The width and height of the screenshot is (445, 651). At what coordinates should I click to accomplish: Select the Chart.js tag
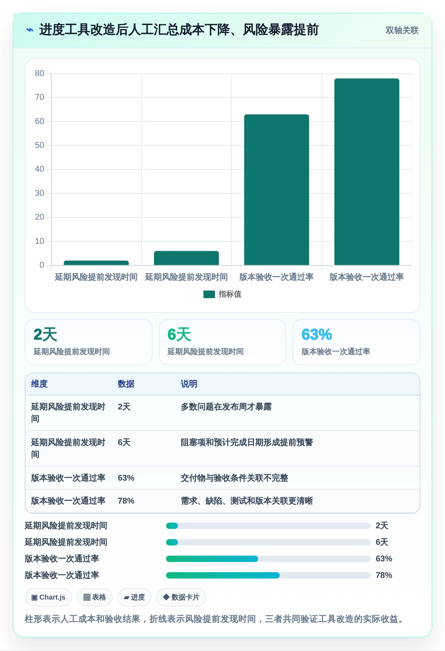point(48,597)
